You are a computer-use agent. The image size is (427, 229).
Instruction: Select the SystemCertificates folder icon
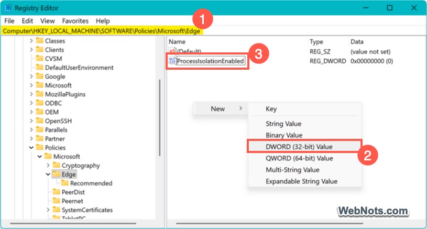(57, 210)
